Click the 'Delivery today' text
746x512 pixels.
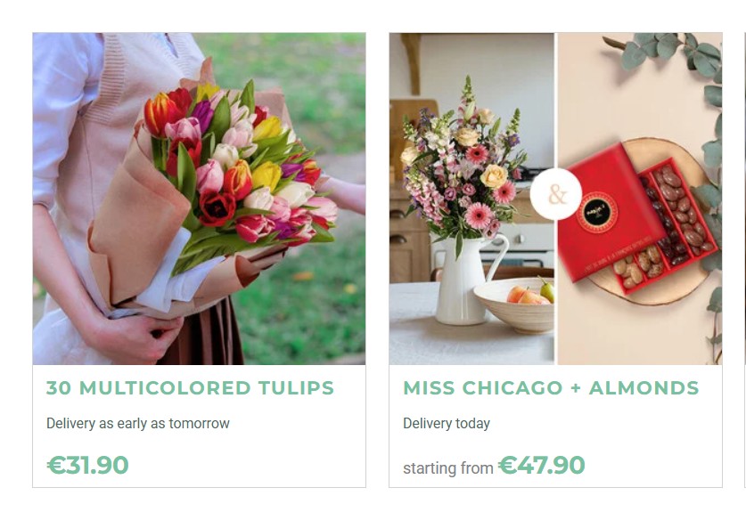(x=447, y=423)
